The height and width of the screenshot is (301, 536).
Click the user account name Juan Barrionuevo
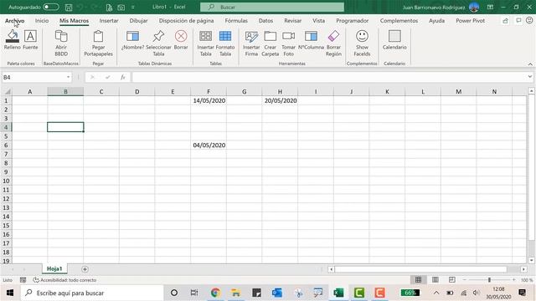(434, 8)
